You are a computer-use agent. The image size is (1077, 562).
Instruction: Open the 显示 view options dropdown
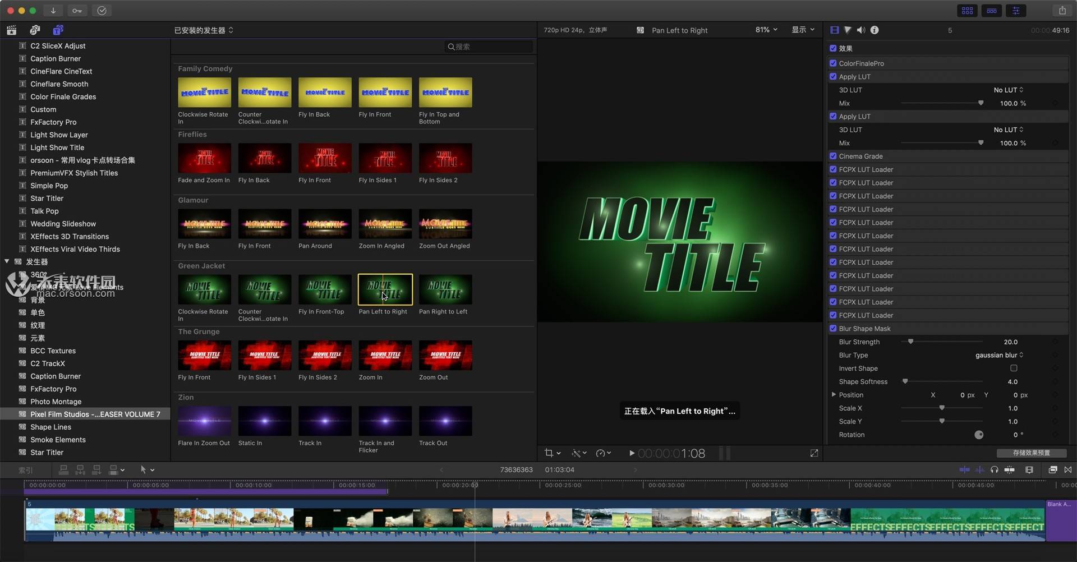tap(803, 30)
